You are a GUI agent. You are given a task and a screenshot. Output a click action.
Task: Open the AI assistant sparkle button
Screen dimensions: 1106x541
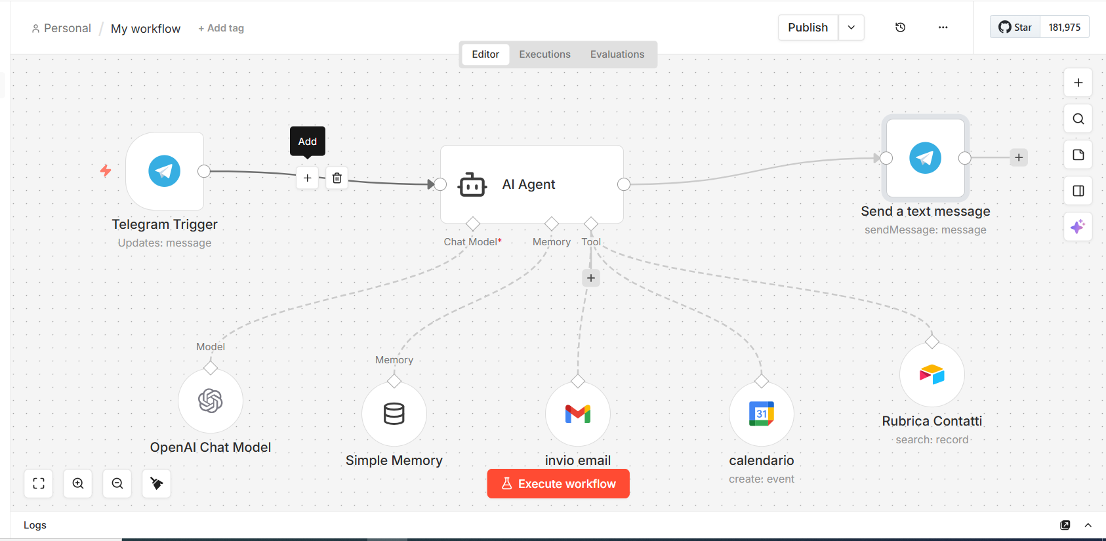[1078, 227]
